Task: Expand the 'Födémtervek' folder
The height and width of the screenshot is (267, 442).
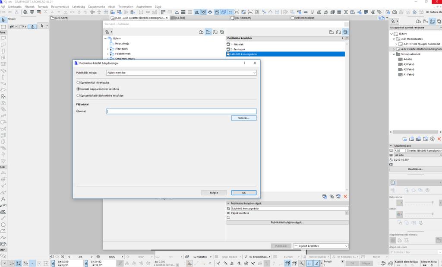Action: pos(107,54)
